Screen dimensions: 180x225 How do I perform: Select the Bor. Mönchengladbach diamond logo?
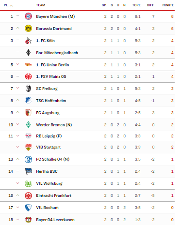[28, 53]
